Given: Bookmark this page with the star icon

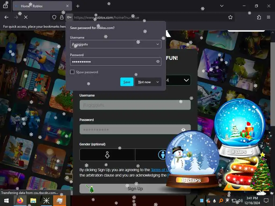Looking at the screenshot, I should (230, 17).
